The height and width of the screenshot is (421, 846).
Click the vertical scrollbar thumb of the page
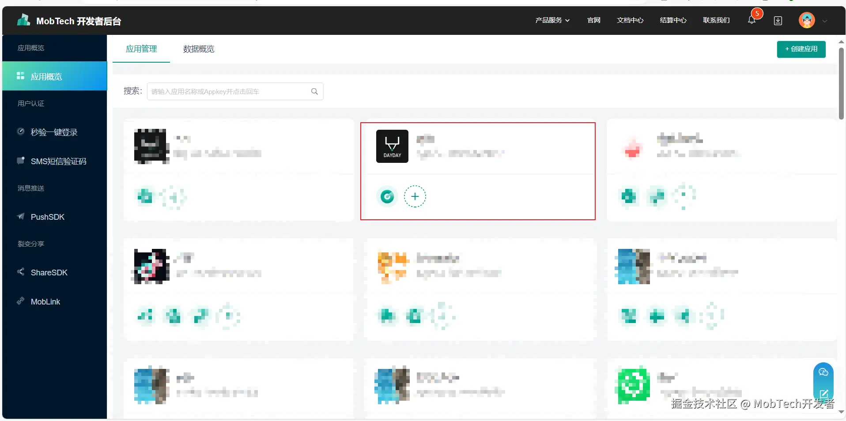coord(841,83)
